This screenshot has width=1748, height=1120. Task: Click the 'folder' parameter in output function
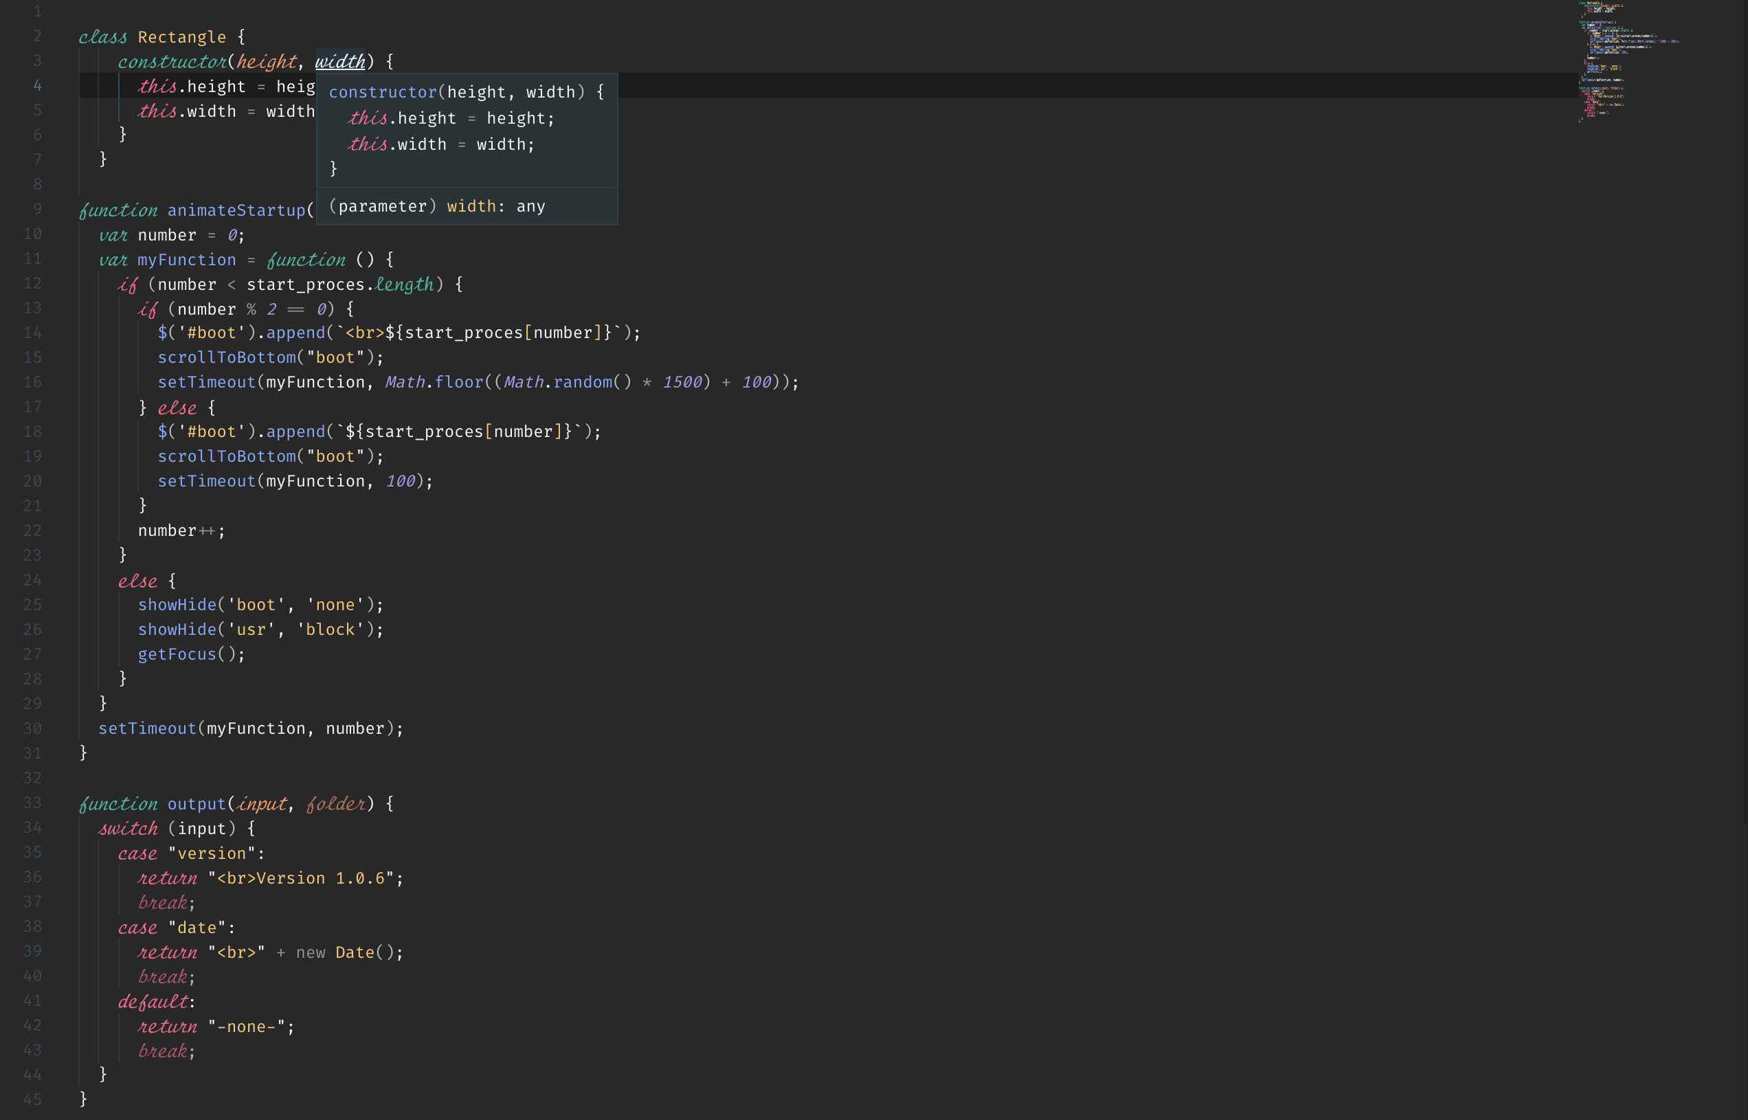pos(335,804)
